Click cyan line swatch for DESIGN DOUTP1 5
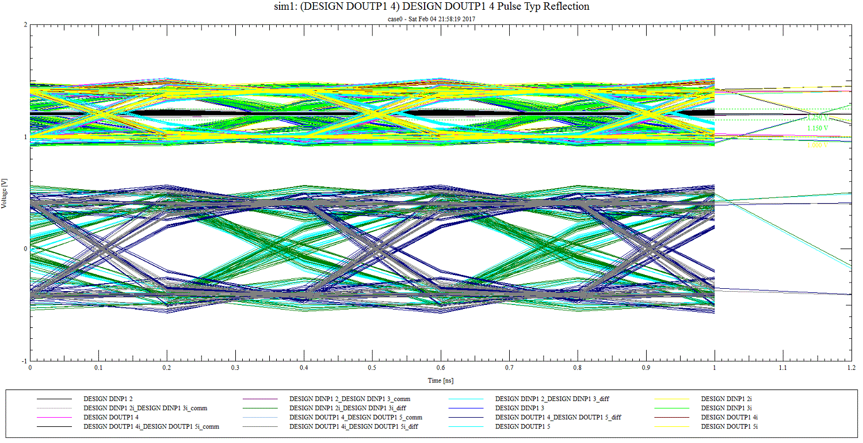This screenshot has width=863, height=443. pyautogui.click(x=467, y=426)
